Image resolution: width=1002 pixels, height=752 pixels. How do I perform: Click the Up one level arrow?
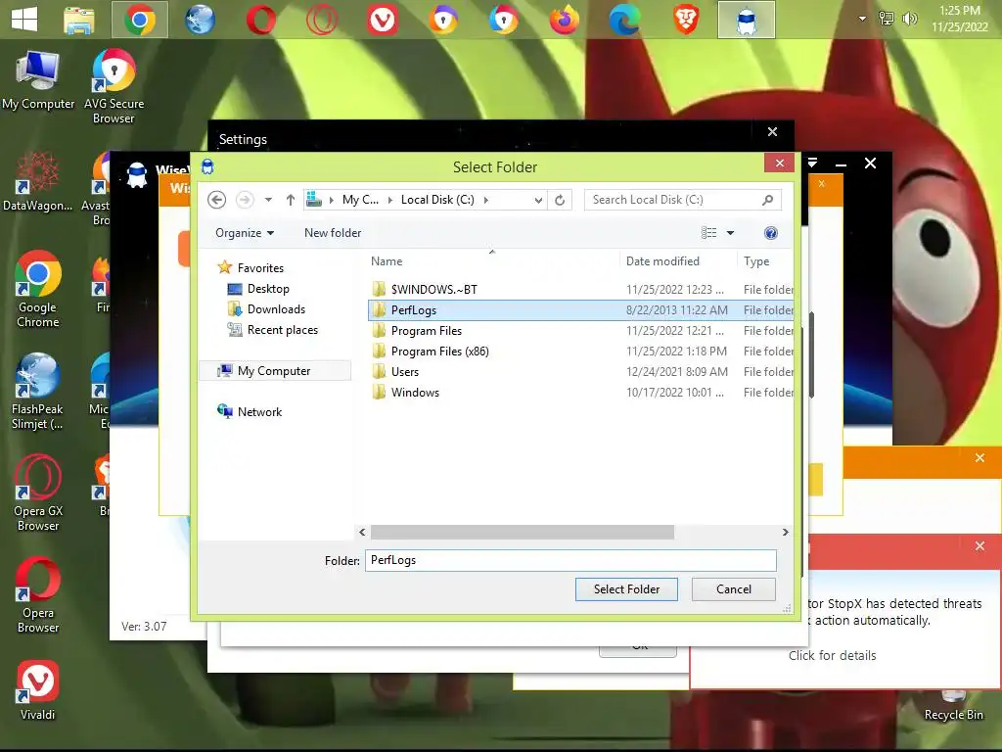(290, 200)
